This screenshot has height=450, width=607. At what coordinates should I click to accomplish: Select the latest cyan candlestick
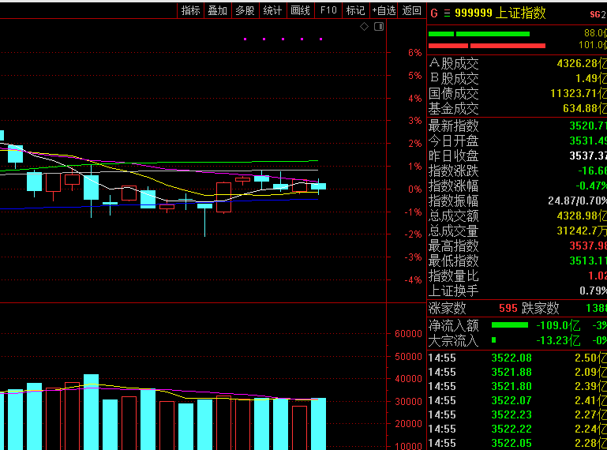coord(318,186)
